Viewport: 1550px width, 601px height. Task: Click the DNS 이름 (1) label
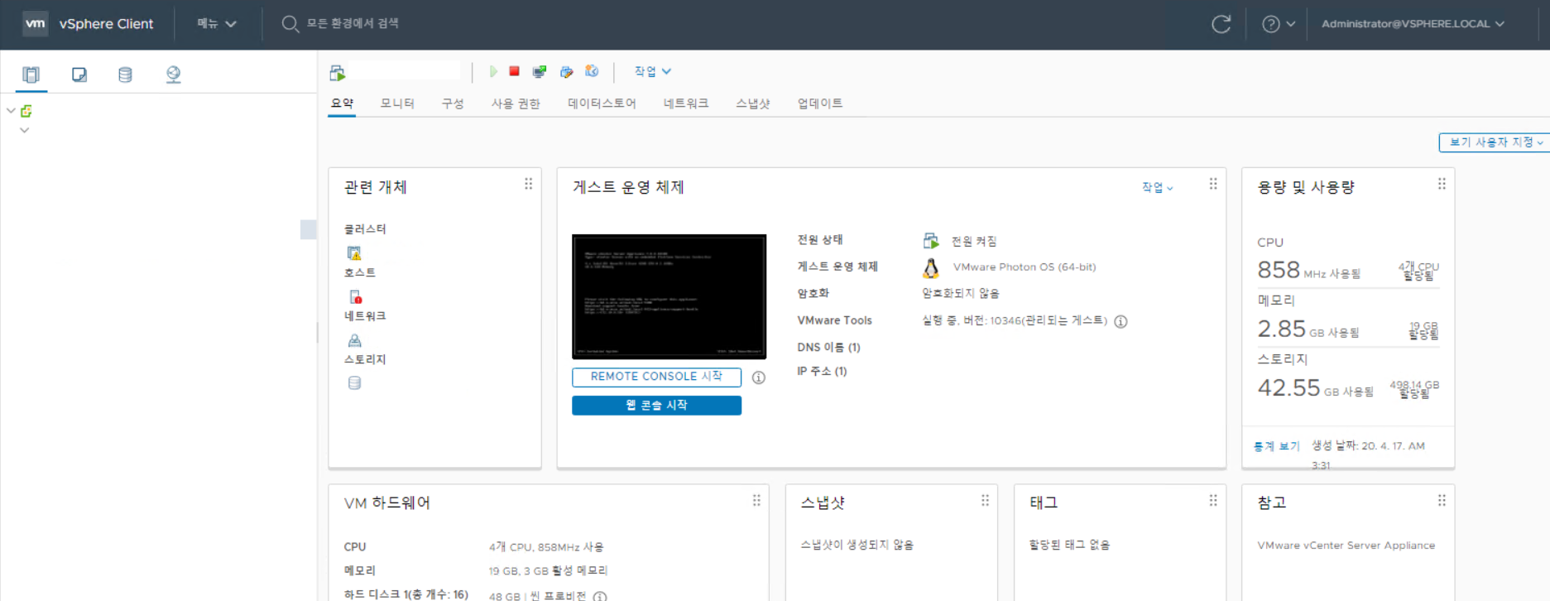tap(828, 348)
